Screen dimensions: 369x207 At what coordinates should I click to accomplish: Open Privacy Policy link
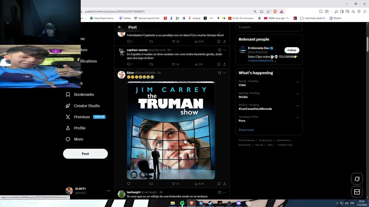click(x=266, y=140)
